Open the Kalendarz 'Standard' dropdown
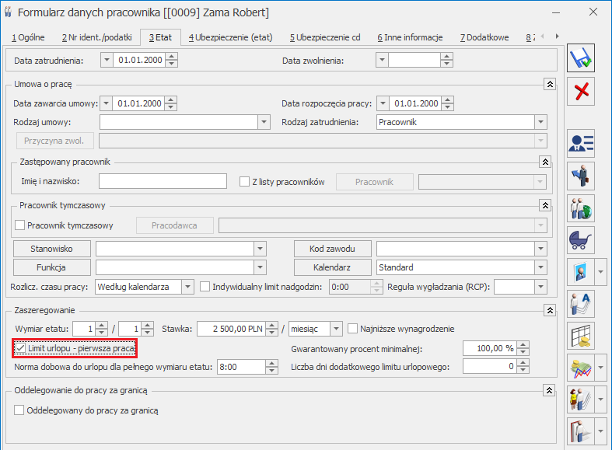This screenshot has width=612, height=450. pos(540,267)
